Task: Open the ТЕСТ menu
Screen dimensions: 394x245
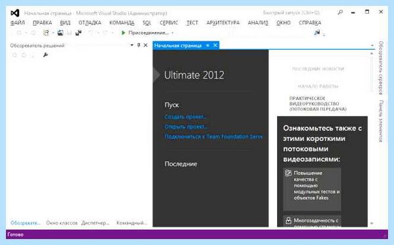Action: click(x=192, y=23)
